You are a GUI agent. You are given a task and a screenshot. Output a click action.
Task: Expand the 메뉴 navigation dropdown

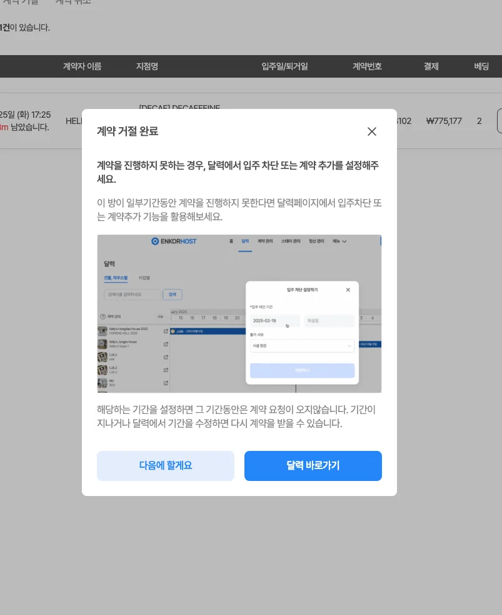340,241
